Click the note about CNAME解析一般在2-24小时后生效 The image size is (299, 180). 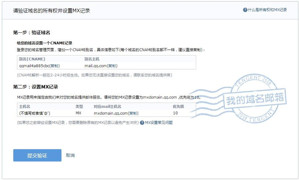coord(95,75)
